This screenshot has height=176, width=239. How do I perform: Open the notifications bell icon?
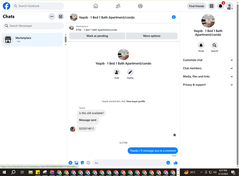[220, 6]
